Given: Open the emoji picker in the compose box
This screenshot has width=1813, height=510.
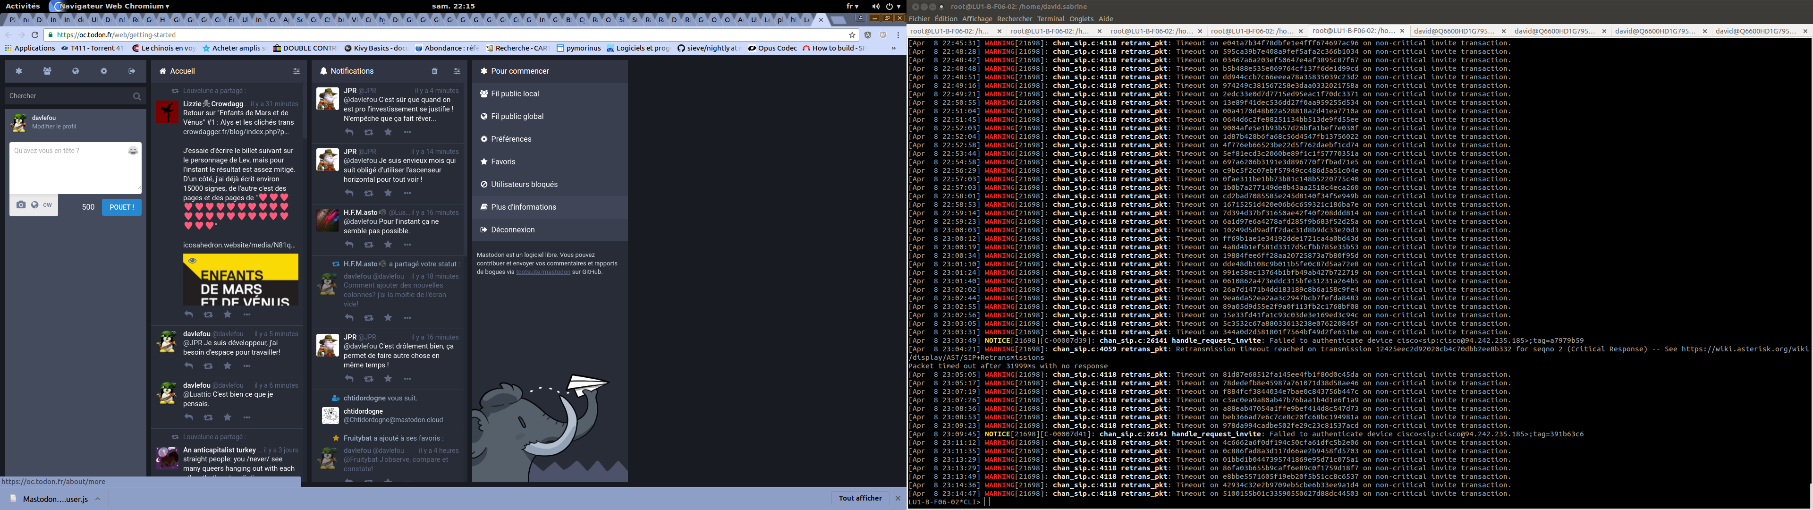Looking at the screenshot, I should point(133,151).
